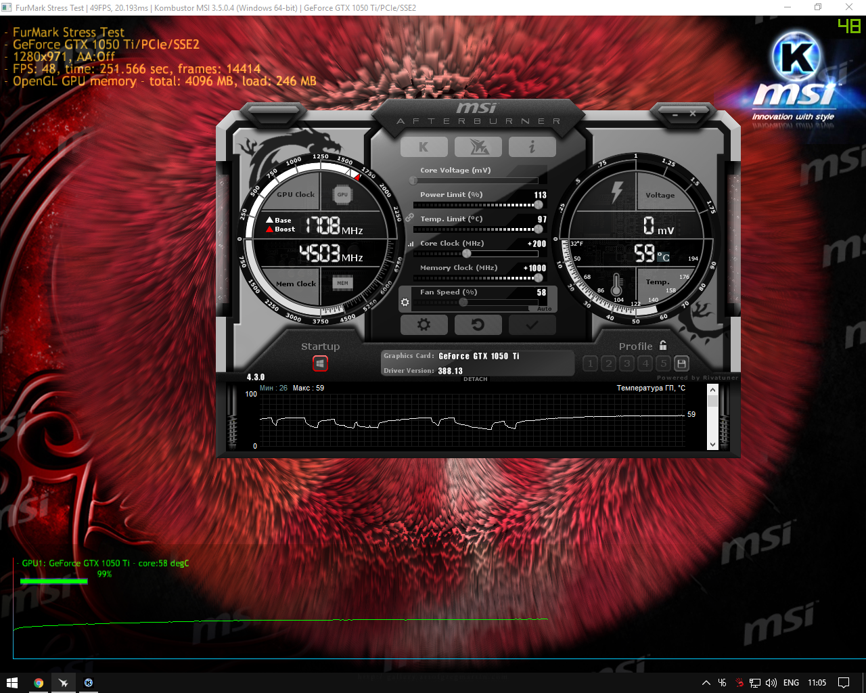Viewport: 866px width, 693px height.
Task: Click the MEM chip icon in the clock gauge
Action: pyautogui.click(x=342, y=283)
